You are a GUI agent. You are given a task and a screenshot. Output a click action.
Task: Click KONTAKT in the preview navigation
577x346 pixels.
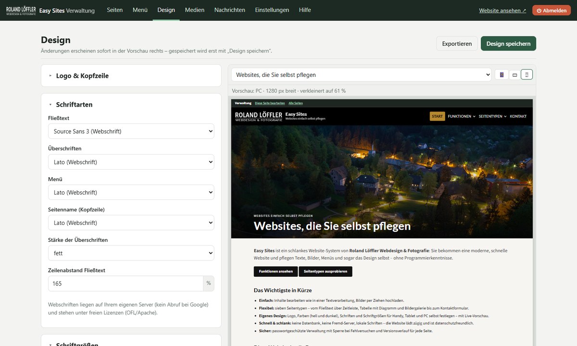tap(518, 116)
